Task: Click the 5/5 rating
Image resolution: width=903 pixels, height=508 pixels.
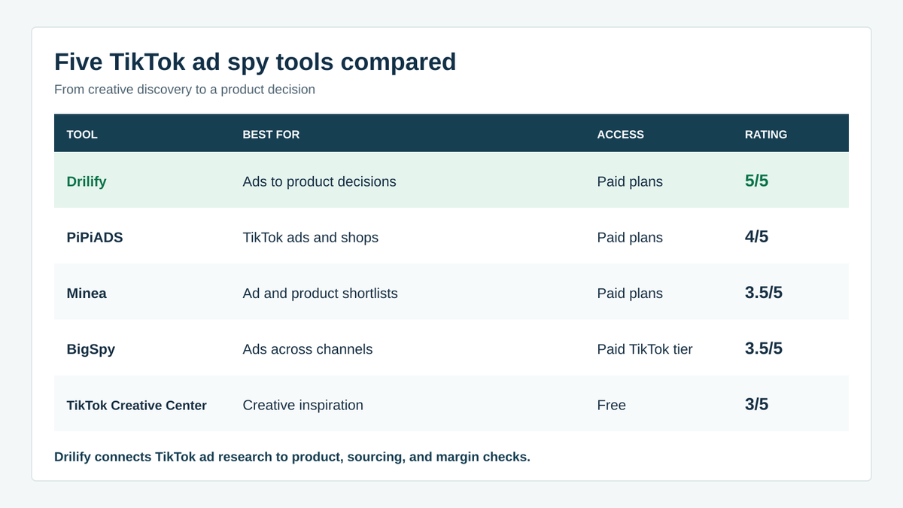Action: pos(757,181)
